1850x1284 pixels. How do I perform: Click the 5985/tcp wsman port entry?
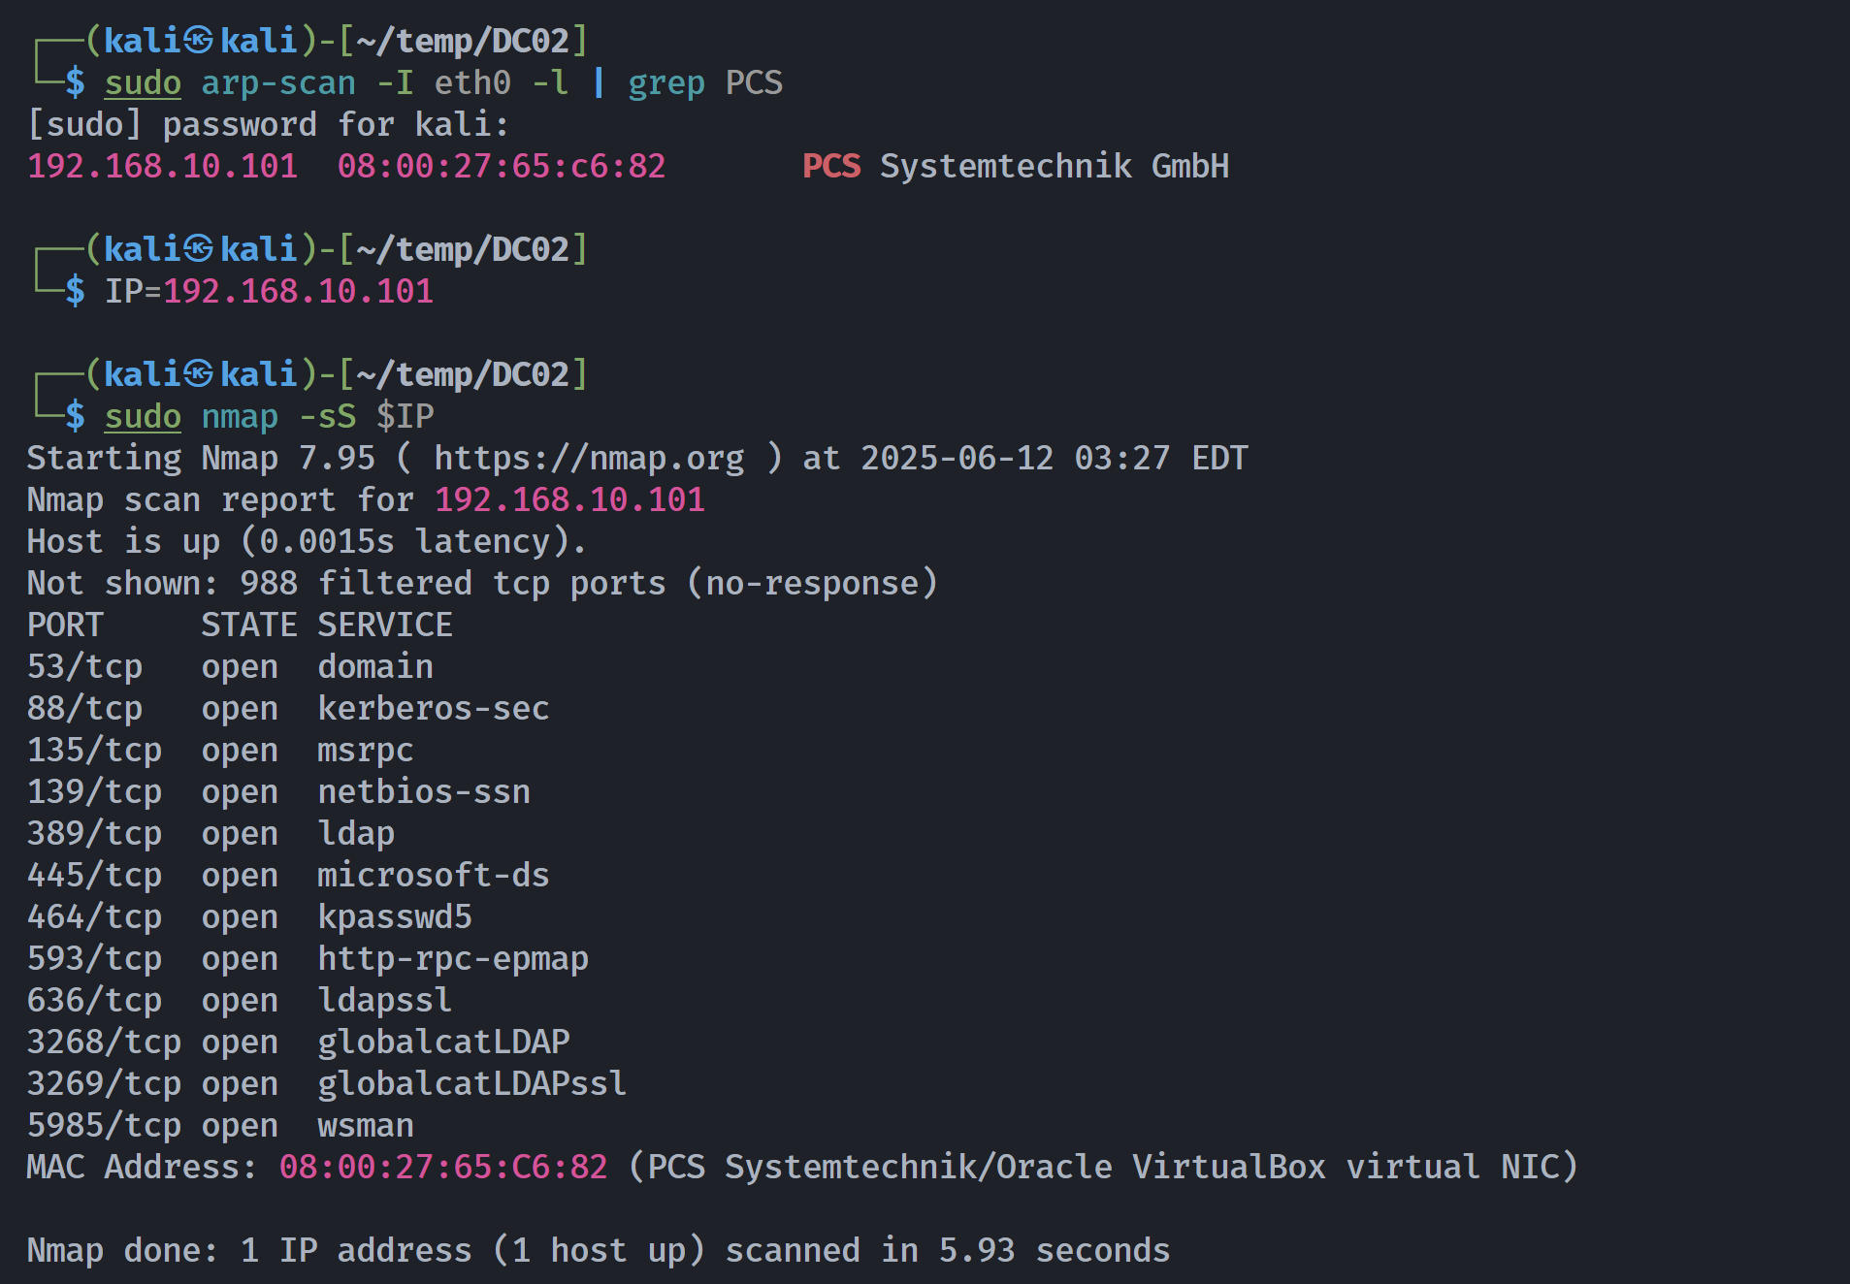pyautogui.click(x=220, y=1125)
